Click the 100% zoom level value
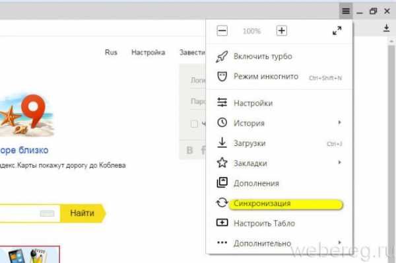Screen dimensions: 396x263 tap(251, 31)
